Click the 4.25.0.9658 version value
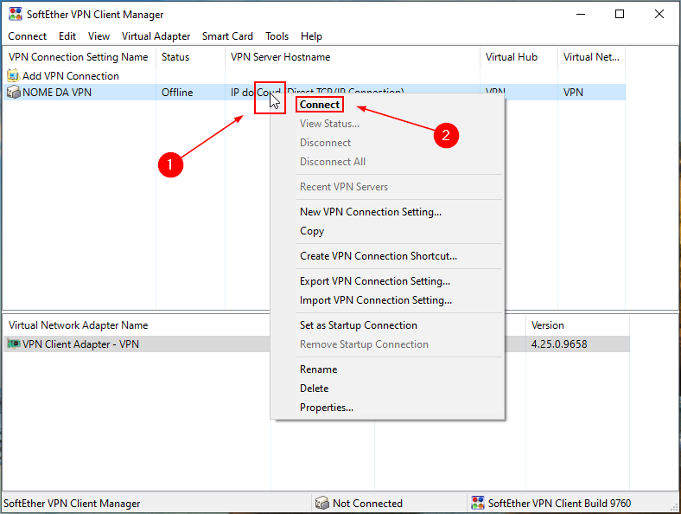 (559, 344)
